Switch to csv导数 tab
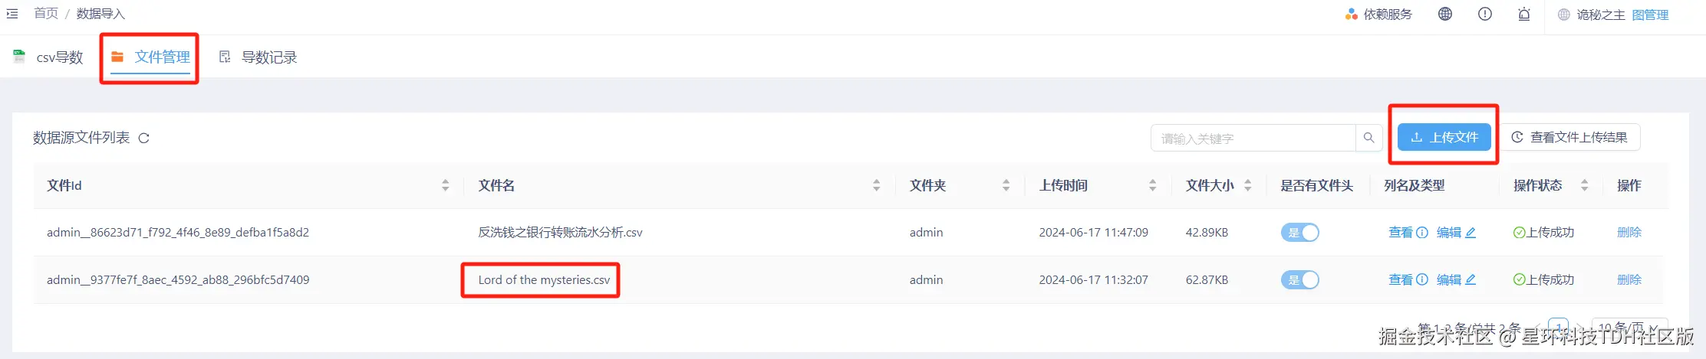 (x=49, y=57)
